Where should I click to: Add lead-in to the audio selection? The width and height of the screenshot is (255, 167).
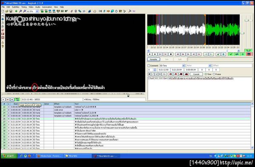coord(206,54)
